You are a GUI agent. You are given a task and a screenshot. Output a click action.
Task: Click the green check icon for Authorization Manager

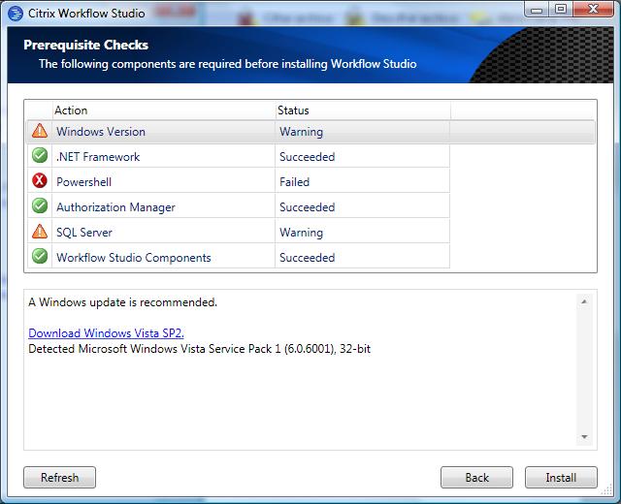click(x=40, y=206)
